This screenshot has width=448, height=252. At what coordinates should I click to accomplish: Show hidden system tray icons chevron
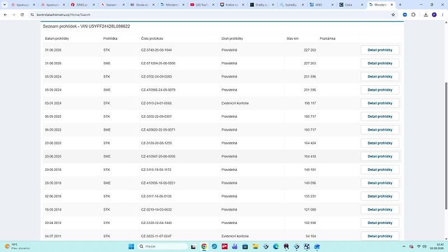404,246
